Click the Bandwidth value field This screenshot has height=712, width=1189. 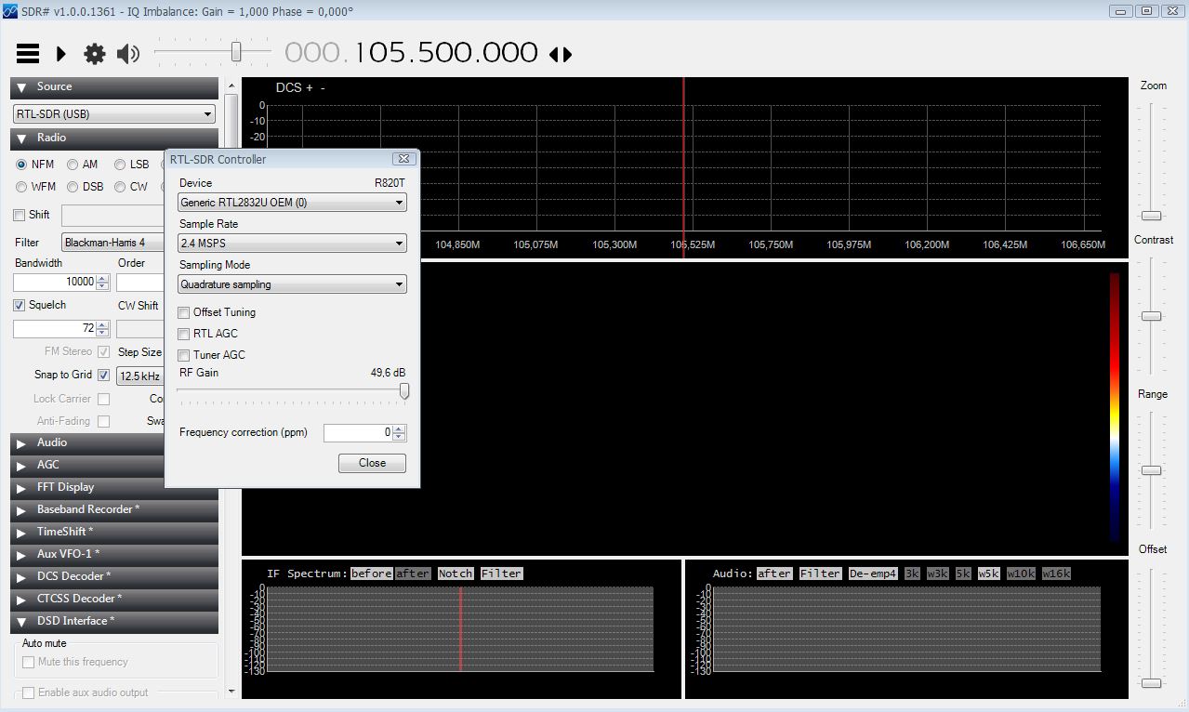(54, 282)
